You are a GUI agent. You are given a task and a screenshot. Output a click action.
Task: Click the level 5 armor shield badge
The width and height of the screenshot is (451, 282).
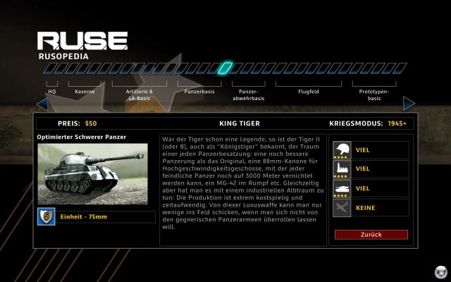[47, 216]
